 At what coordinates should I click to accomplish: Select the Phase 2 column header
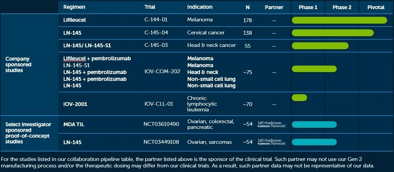tap(342, 7)
